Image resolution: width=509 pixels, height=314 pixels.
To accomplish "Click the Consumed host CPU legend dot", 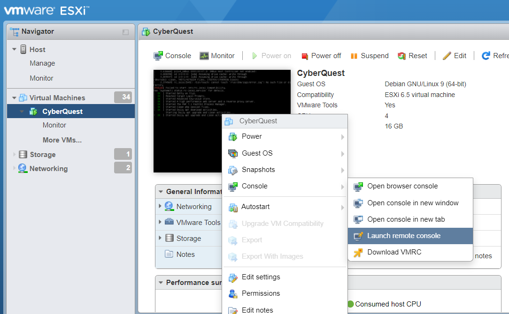I will tap(351, 304).
